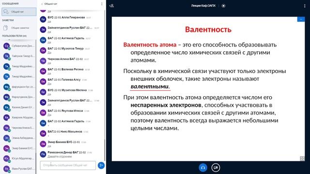This screenshot has width=310, height=174.
Task: Click the meeting title Лекции Каф.ОАПХ
Action: coord(203,6)
